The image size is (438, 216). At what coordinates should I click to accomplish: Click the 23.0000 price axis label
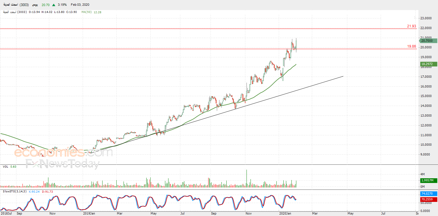[x=426, y=18]
